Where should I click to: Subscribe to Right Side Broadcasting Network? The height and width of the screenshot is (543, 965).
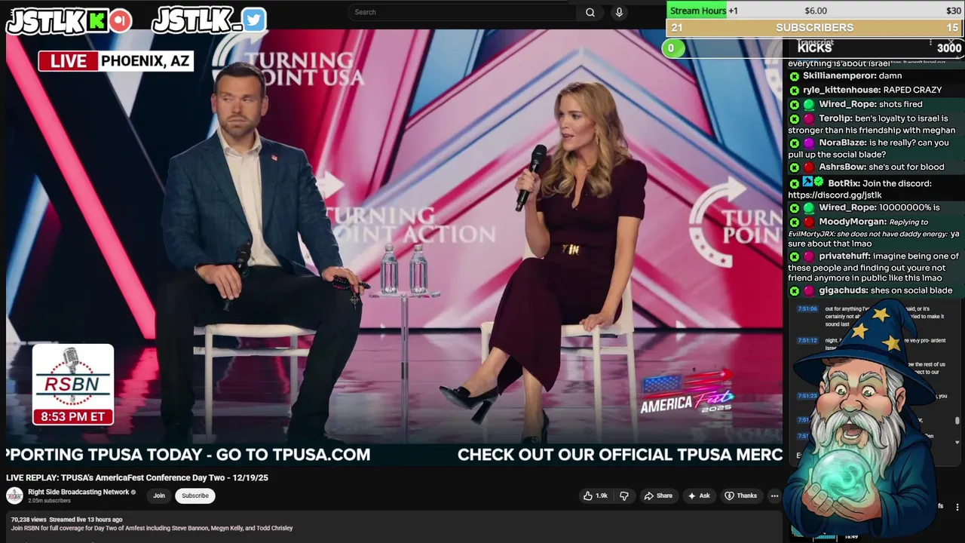tap(195, 495)
